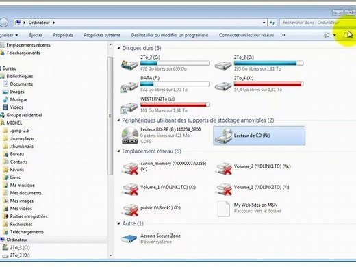356x267 pixels.
Task: Expand the breadcrumb arrow after Ordinateur
Action: pos(54,23)
